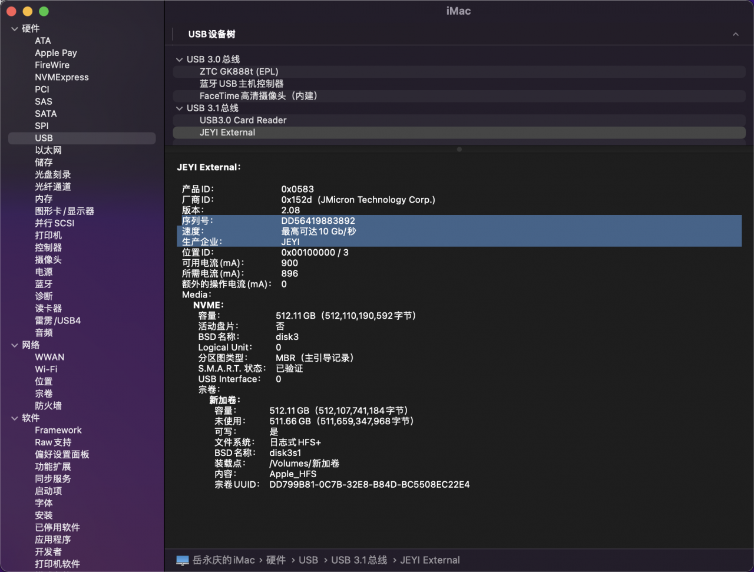Select JEYI External device row
The width and height of the screenshot is (754, 572).
pos(459,133)
